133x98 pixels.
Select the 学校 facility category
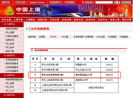click(54, 37)
